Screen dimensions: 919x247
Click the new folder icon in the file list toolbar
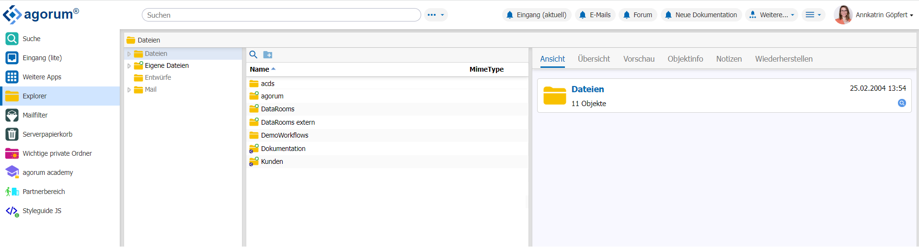pyautogui.click(x=268, y=55)
